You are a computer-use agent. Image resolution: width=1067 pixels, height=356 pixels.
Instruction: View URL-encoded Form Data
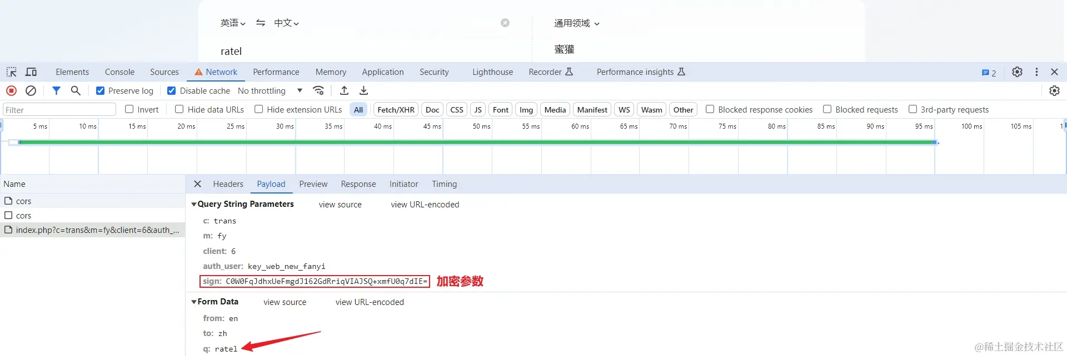[370, 302]
